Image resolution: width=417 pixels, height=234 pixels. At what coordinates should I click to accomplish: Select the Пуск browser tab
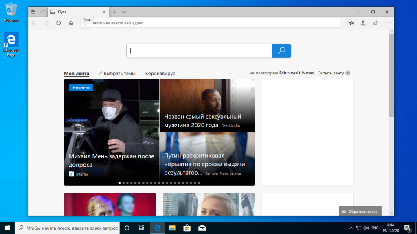click(x=78, y=12)
